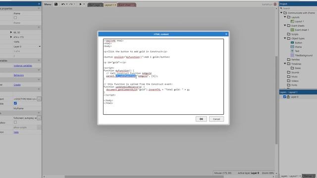Select the Text object type icon
This screenshot has width=317, height=178.
coord(292,51)
